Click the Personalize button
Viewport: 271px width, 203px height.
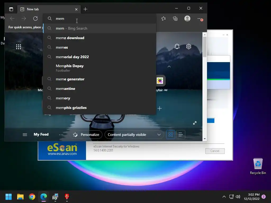click(86, 135)
